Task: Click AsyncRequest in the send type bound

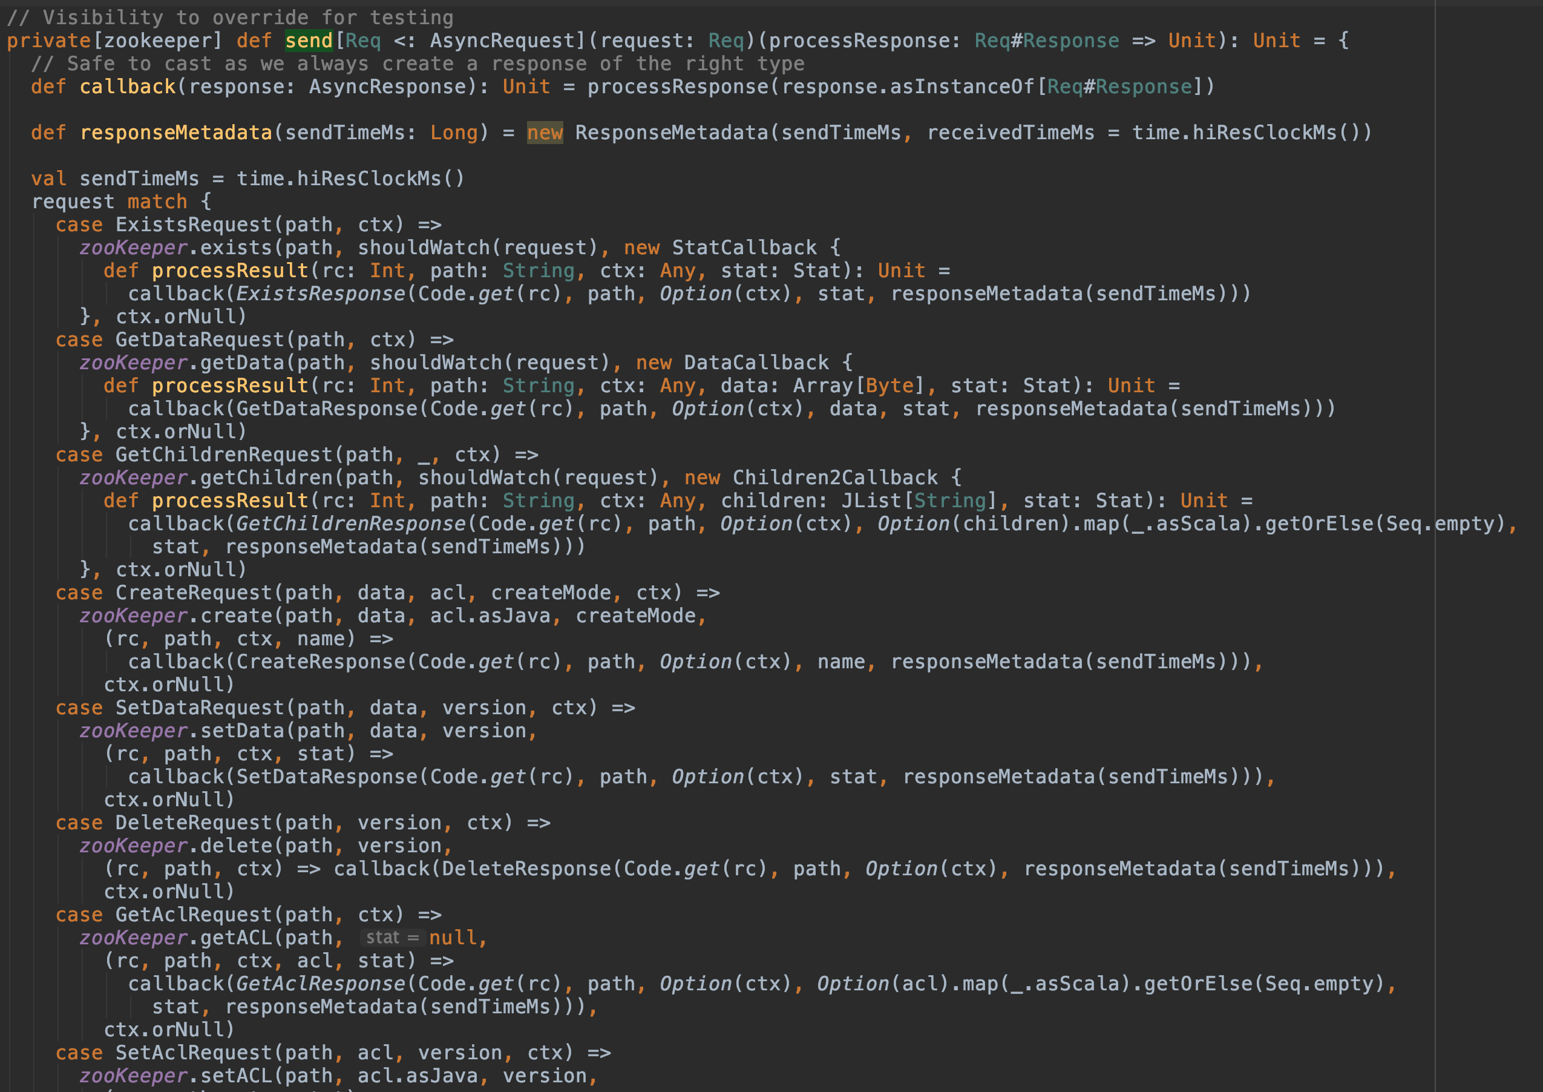Action: (502, 41)
